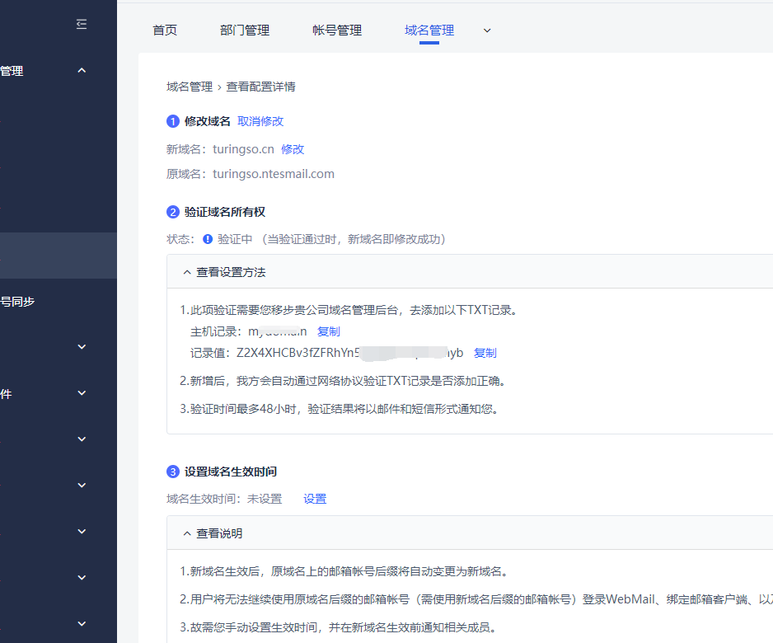Open the 首页 tab
Image resolution: width=773 pixels, height=643 pixels.
pyautogui.click(x=165, y=31)
